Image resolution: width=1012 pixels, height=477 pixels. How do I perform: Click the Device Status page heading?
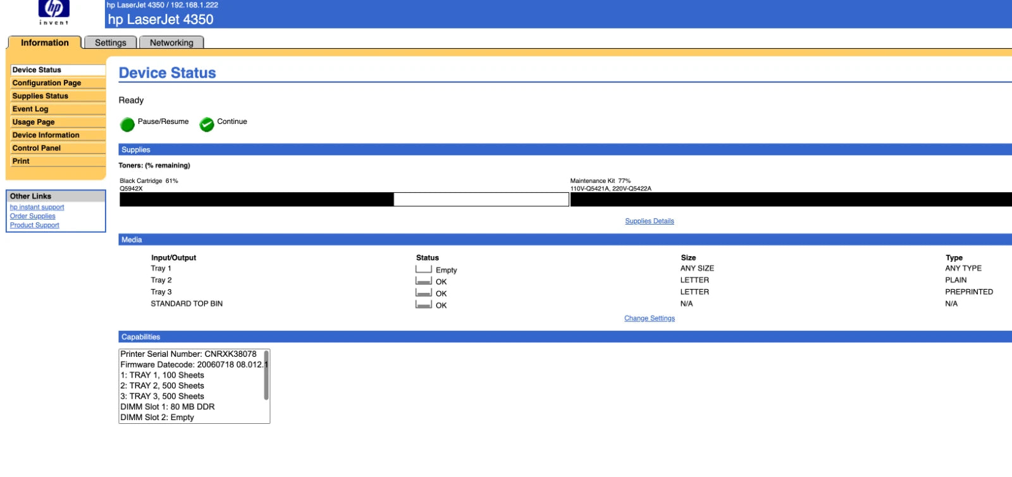[168, 73]
